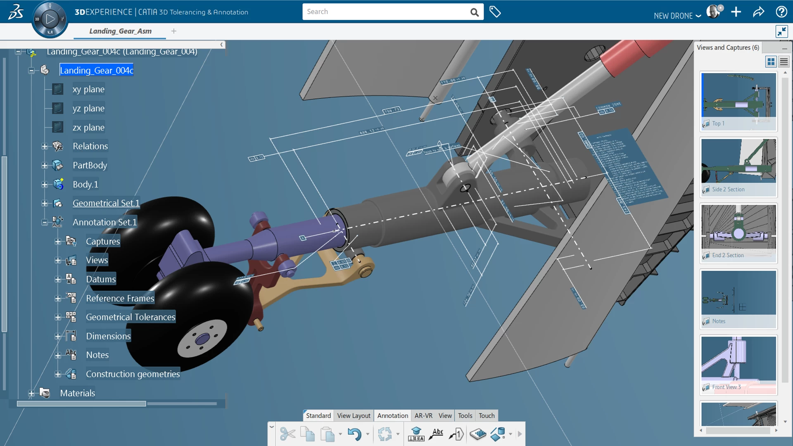Open the Search magnifier in the top bar

(x=474, y=12)
